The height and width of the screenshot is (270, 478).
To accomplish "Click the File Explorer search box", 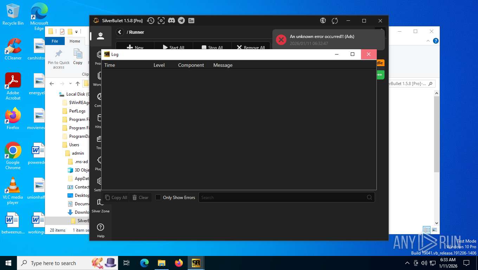I will tap(411, 84).
